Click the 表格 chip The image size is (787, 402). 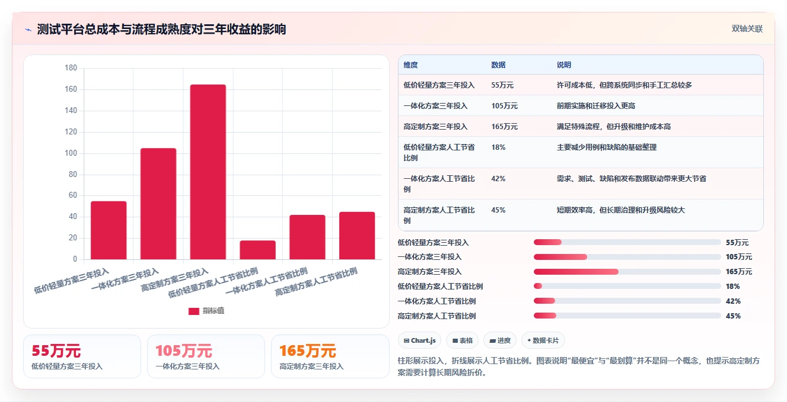point(462,340)
